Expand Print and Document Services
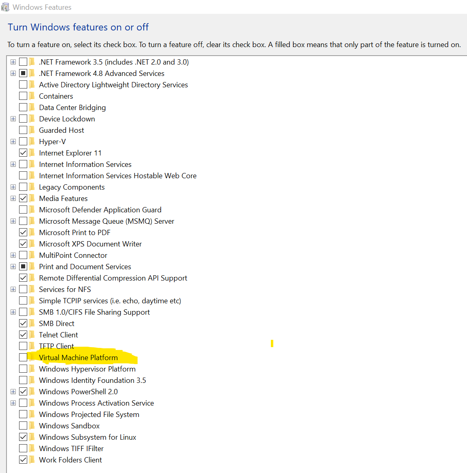 13,267
